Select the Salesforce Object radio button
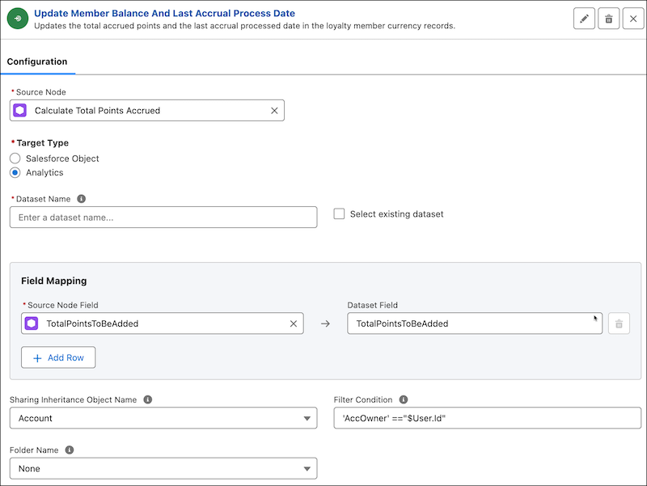The width and height of the screenshot is (647, 486). (x=15, y=158)
